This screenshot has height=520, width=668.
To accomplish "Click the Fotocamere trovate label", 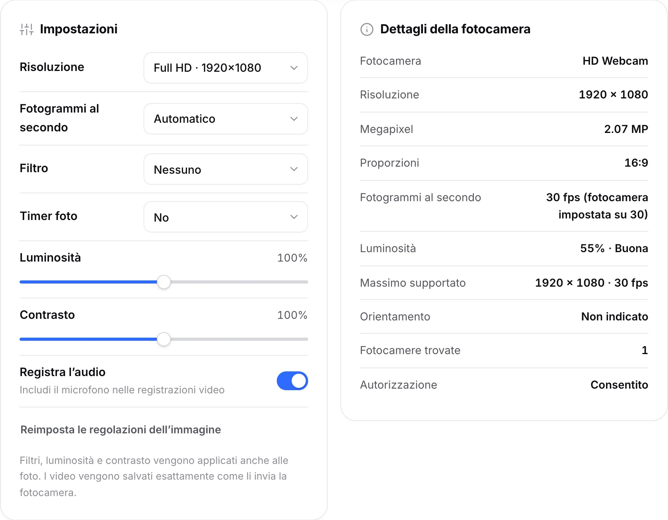I will [x=410, y=350].
